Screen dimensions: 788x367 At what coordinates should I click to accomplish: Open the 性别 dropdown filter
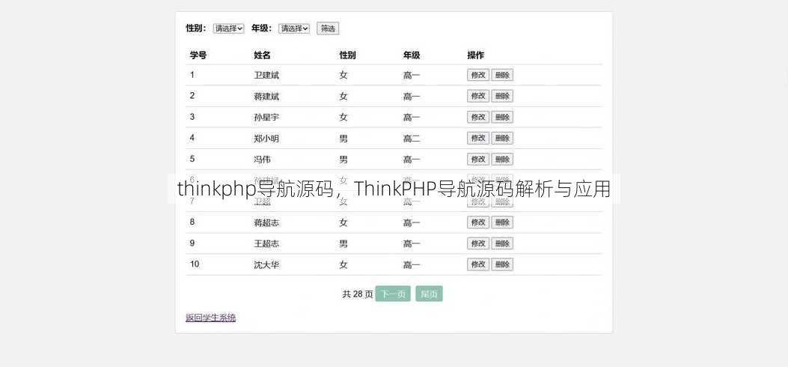pyautogui.click(x=229, y=28)
